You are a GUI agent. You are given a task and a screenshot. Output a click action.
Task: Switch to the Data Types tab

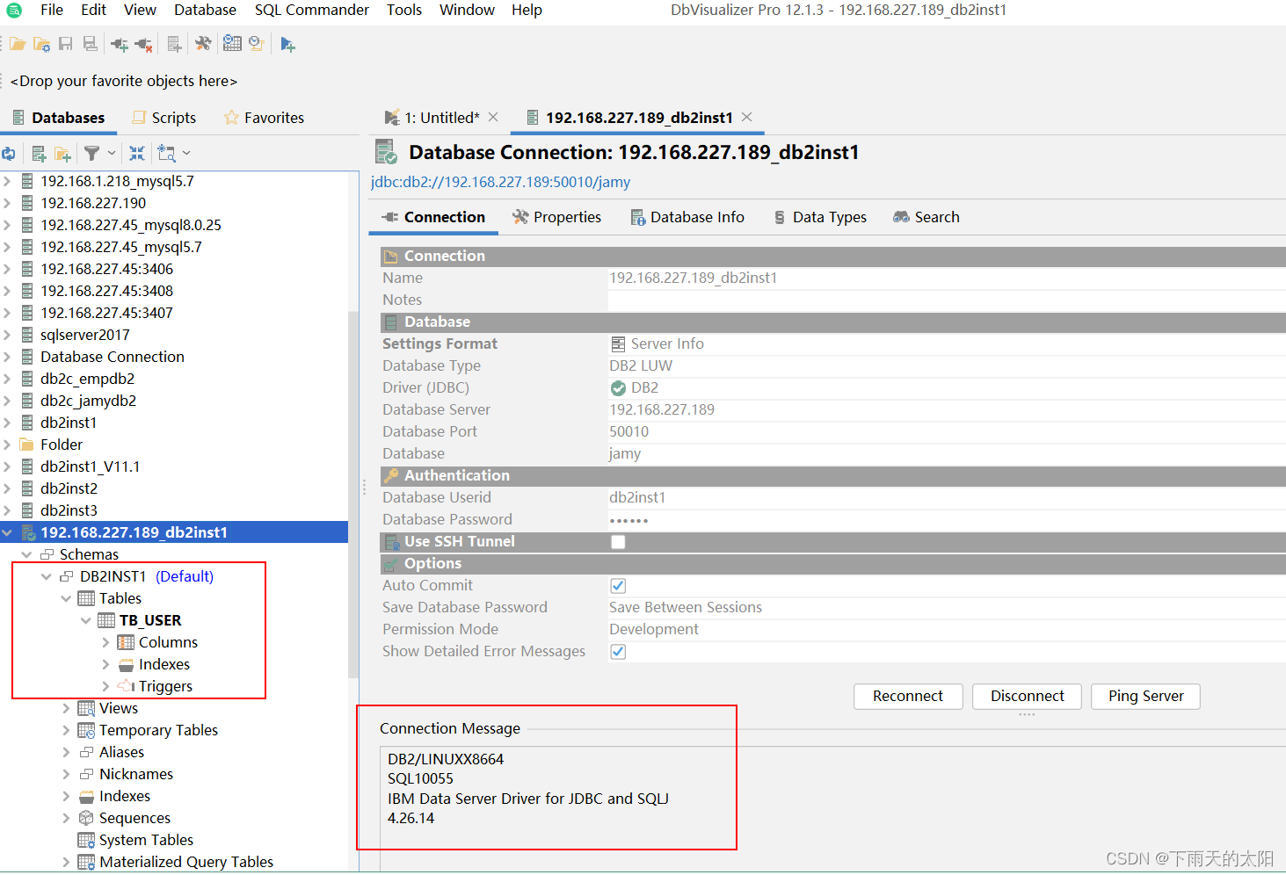coord(820,217)
